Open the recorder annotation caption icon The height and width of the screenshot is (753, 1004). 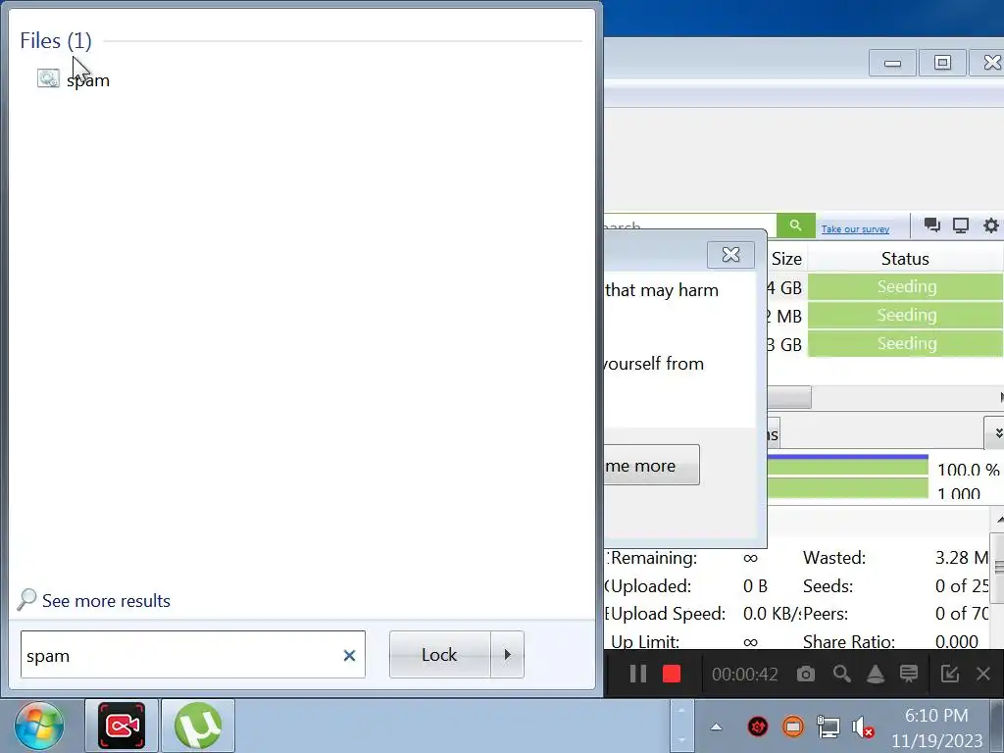(909, 674)
